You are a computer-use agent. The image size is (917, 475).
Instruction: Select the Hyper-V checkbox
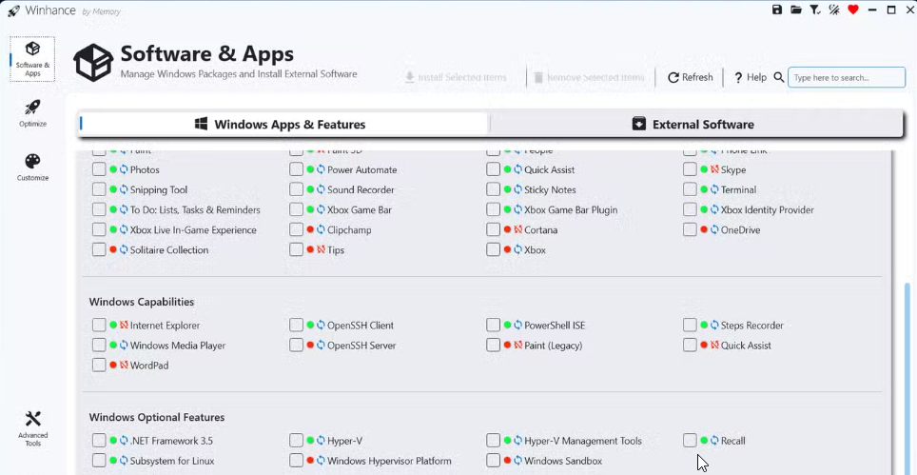pos(297,441)
